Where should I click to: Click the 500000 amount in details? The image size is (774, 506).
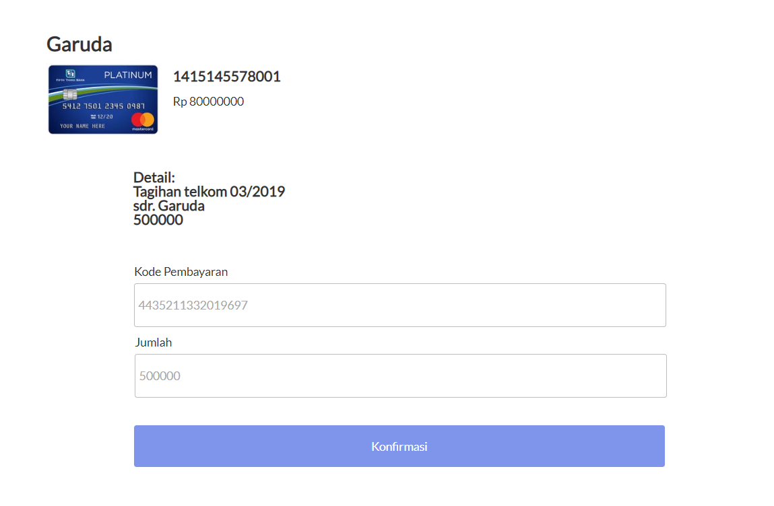pyautogui.click(x=158, y=220)
